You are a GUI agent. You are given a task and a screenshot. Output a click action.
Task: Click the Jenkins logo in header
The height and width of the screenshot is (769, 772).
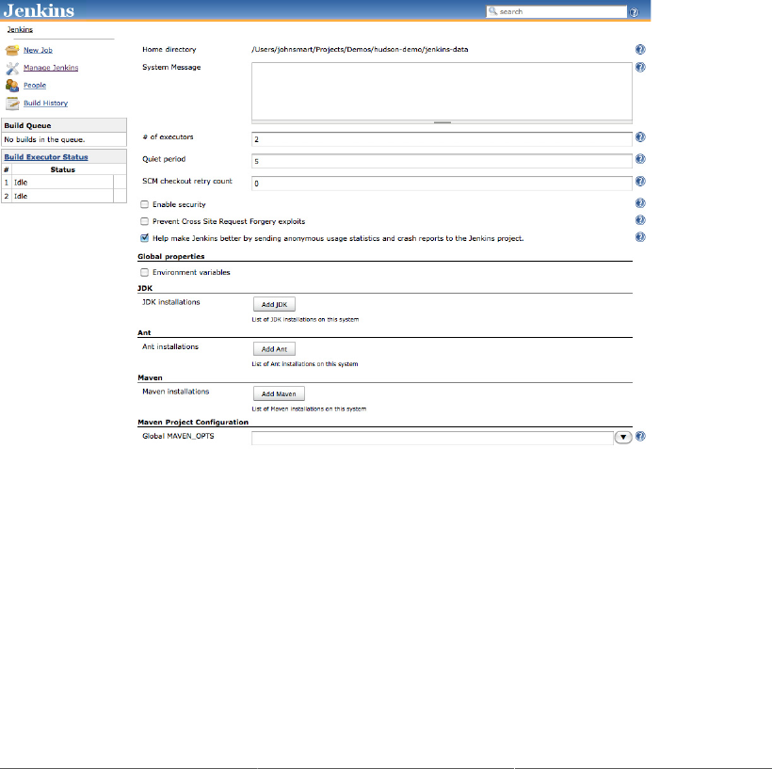tap(39, 10)
